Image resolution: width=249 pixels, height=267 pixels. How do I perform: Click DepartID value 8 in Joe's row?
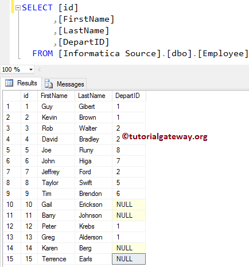[x=129, y=150]
